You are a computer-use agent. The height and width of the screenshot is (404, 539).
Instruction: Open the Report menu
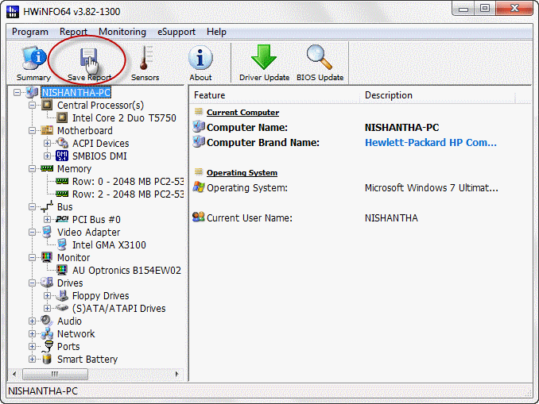73,32
